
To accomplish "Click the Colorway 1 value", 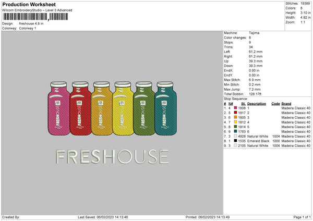I will pyautogui.click(x=28, y=28).
